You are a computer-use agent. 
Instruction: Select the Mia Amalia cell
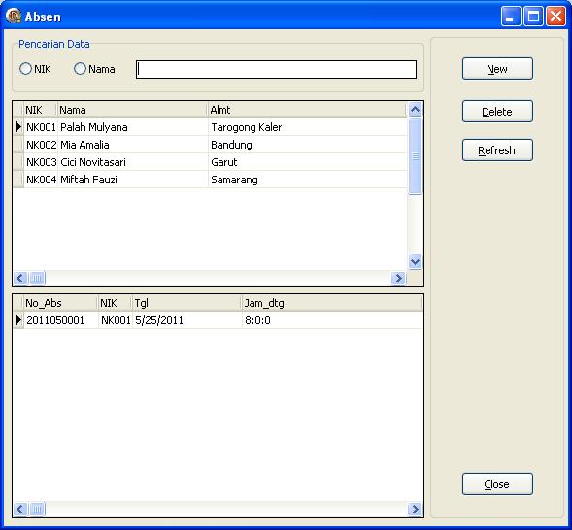click(133, 145)
